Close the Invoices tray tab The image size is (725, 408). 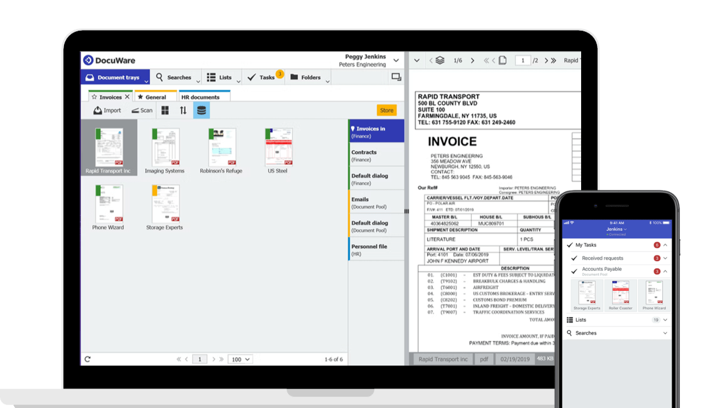click(127, 97)
